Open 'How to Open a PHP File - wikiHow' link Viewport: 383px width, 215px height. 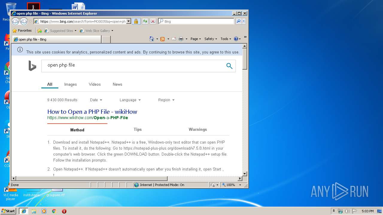click(92, 112)
